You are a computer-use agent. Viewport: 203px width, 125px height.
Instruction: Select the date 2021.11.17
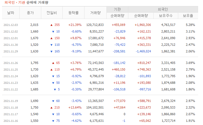click(11, 114)
